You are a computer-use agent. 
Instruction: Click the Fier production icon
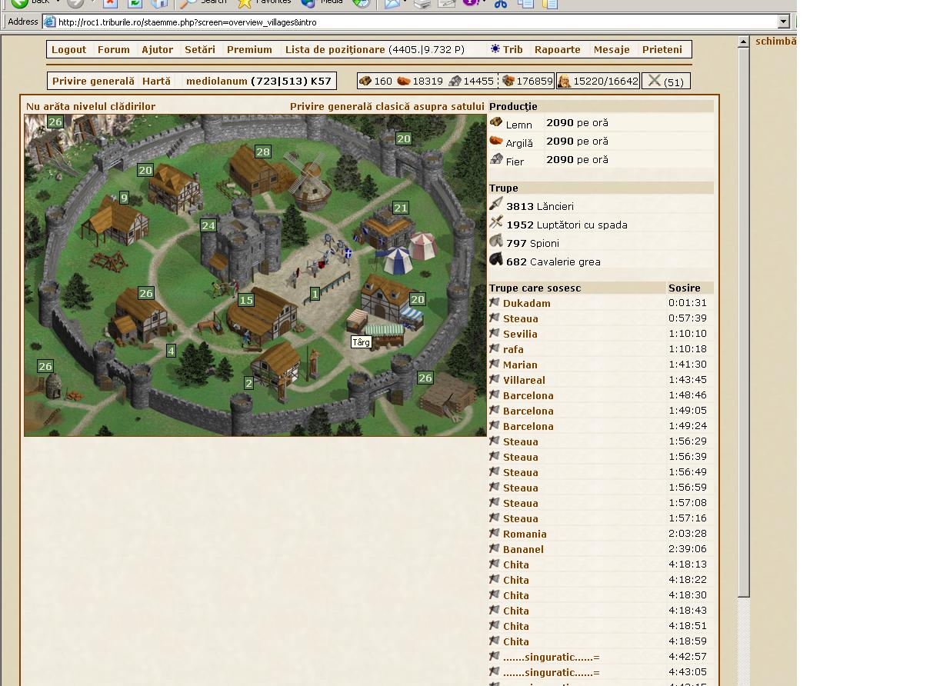pos(496,159)
